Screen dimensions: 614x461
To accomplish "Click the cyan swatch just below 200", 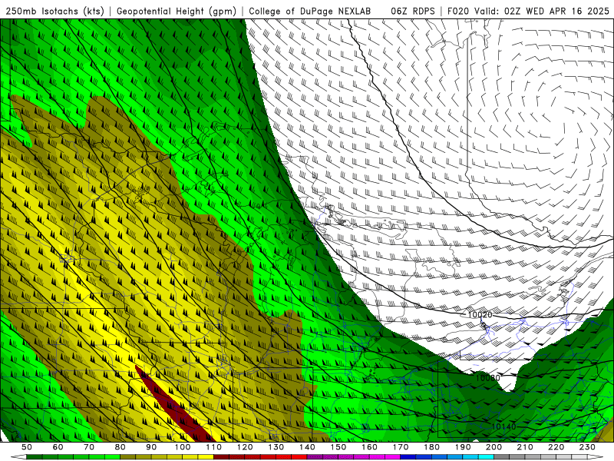I will (x=486, y=457).
